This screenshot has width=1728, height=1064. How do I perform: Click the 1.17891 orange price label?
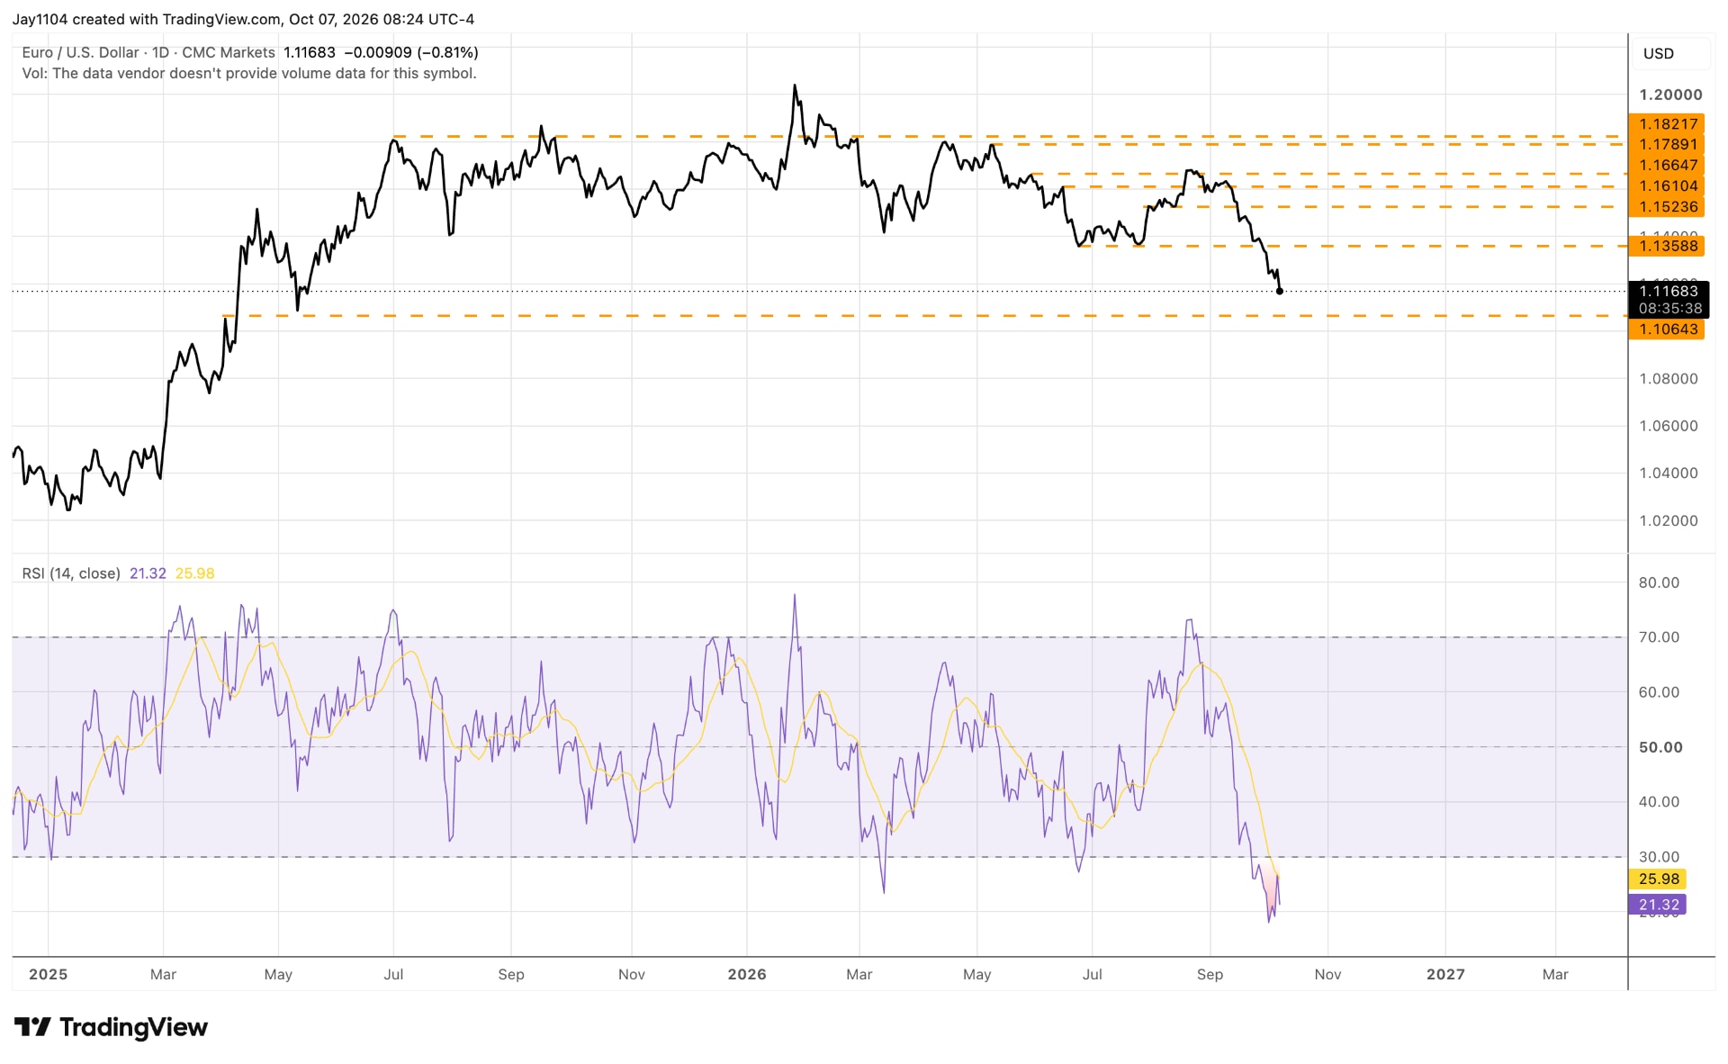[1667, 144]
